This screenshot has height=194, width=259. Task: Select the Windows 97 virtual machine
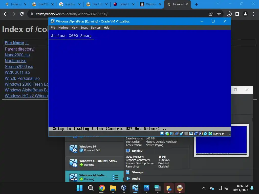pos(95,149)
